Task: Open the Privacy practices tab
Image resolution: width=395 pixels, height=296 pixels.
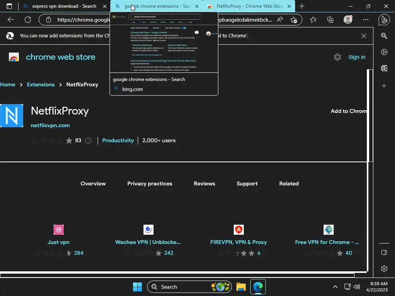Action: pyautogui.click(x=150, y=183)
